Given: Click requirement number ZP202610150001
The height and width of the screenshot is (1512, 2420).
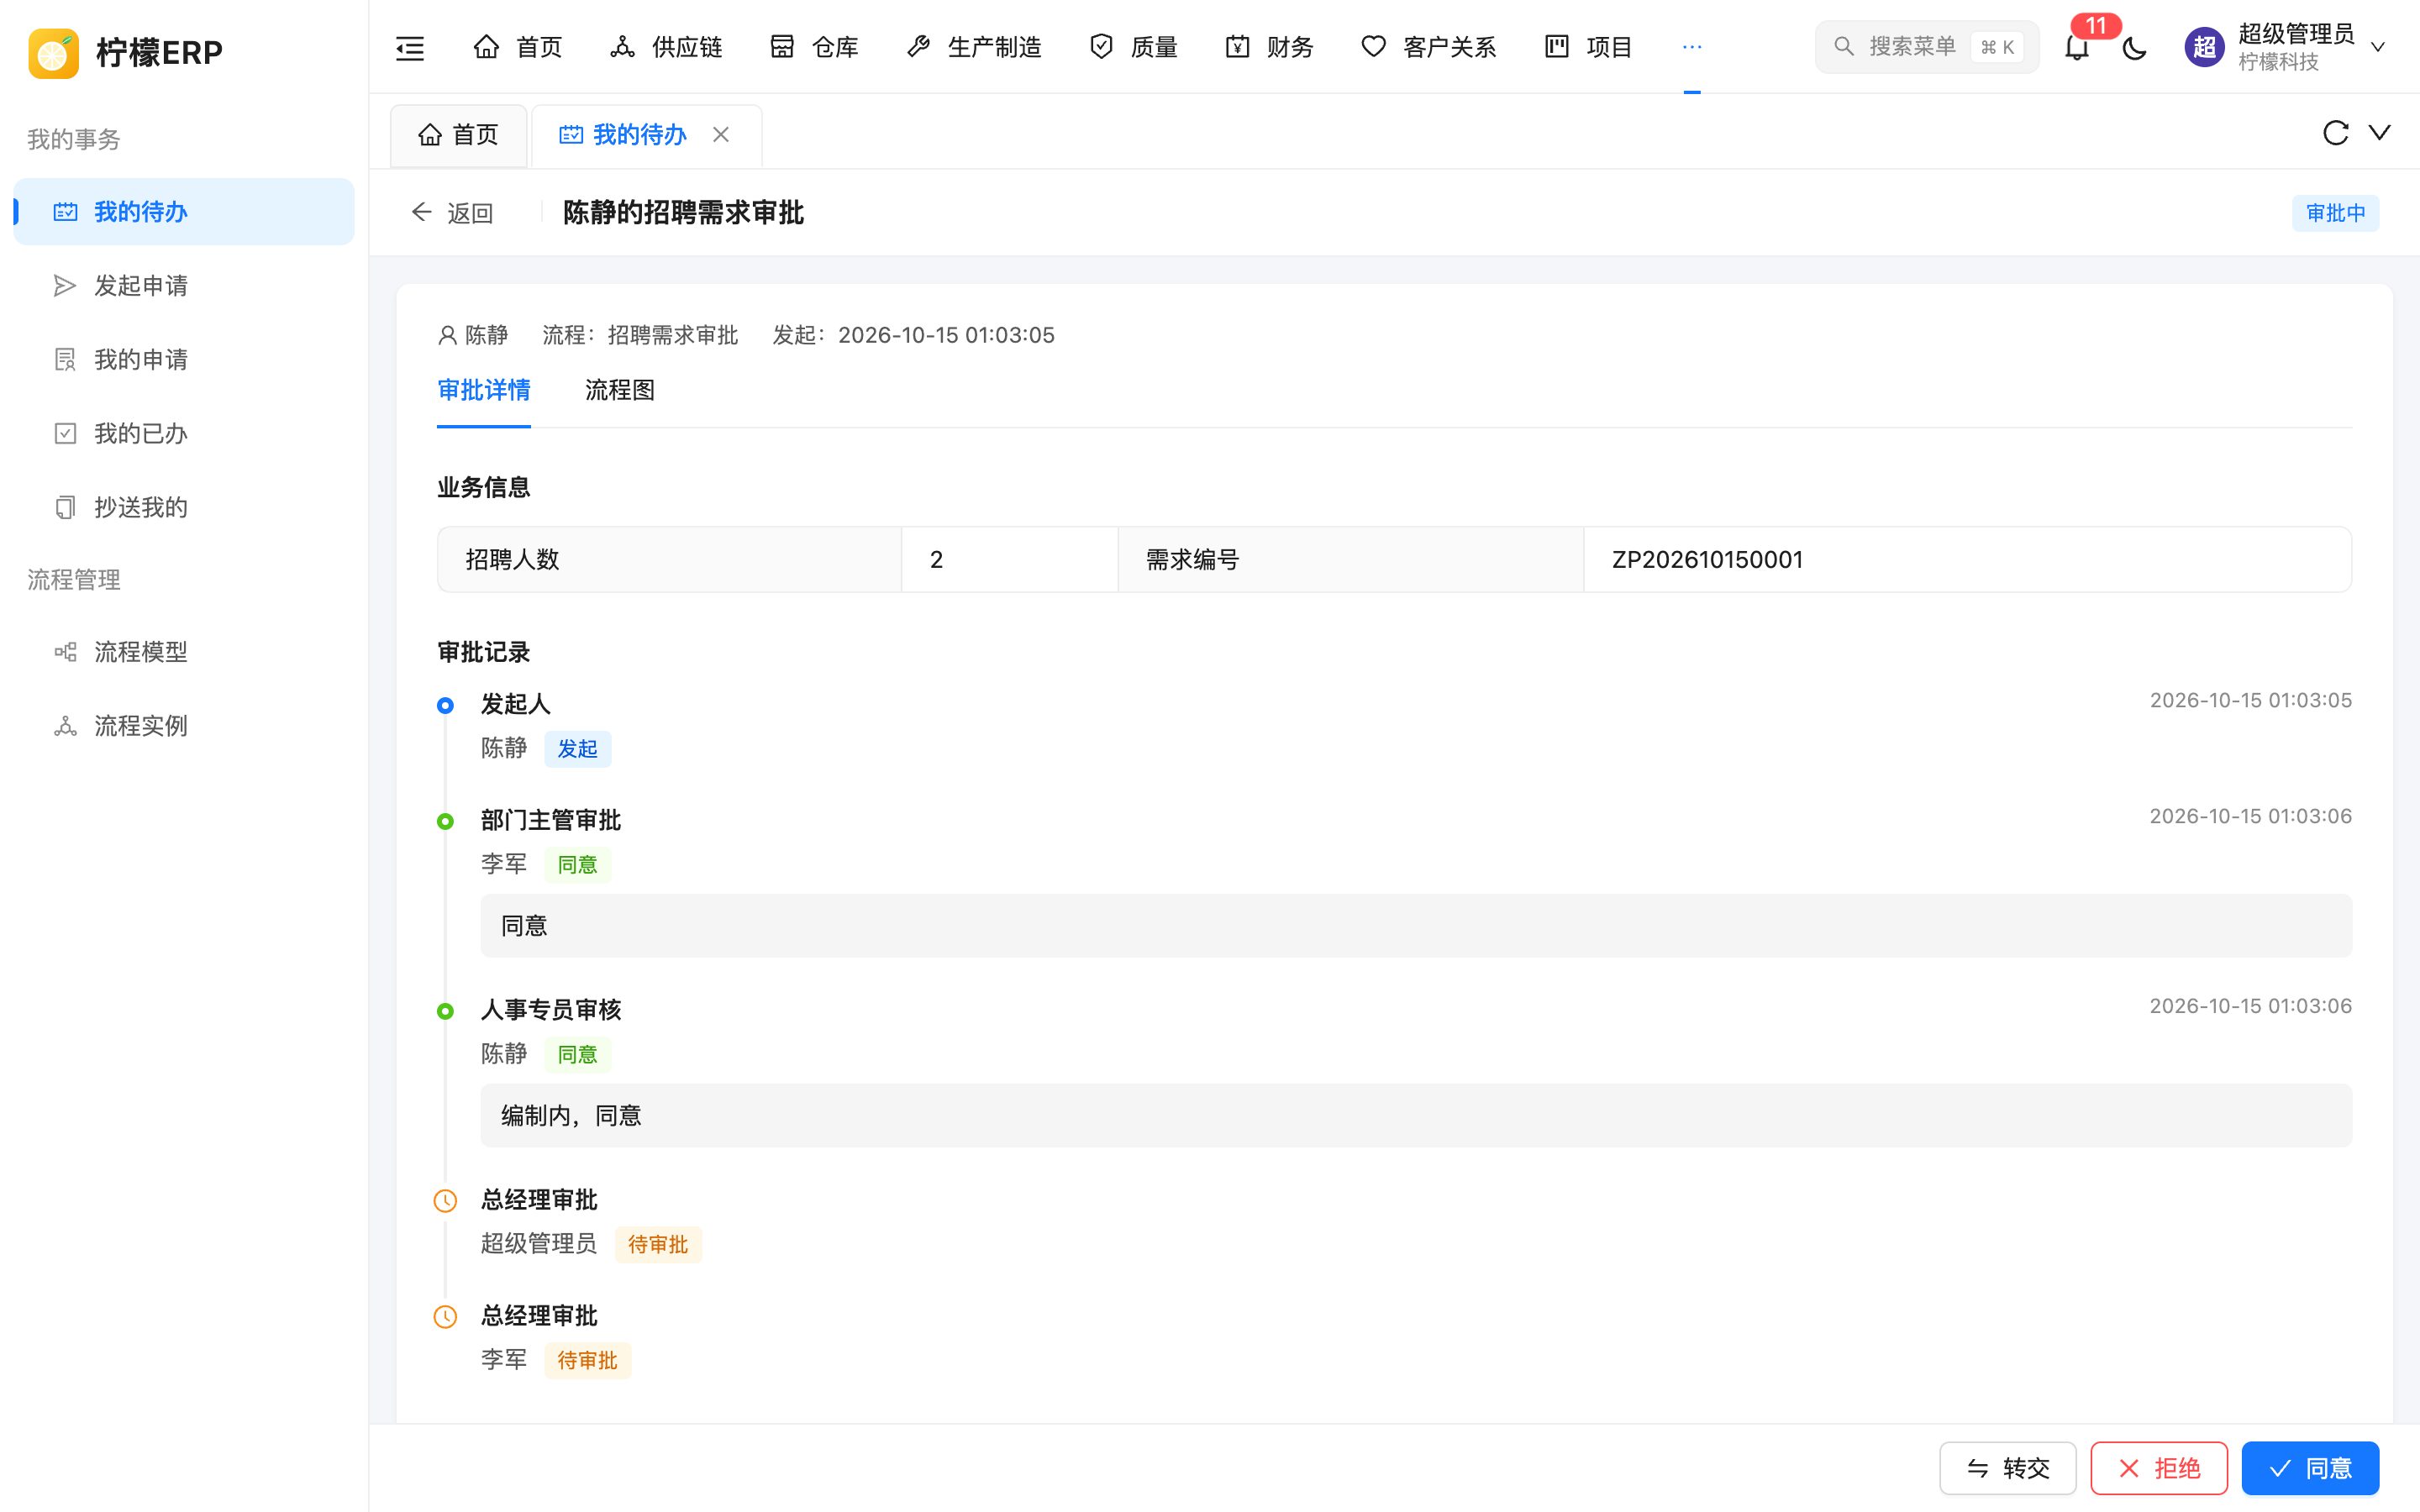Looking at the screenshot, I should point(1707,560).
